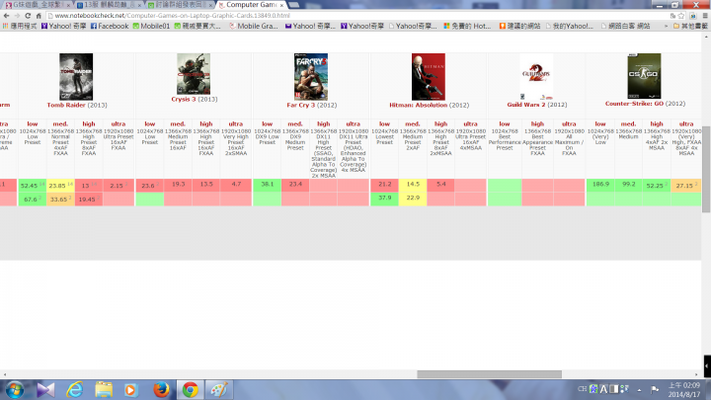Click the 186.9 Counter-Strike low cell
The width and height of the screenshot is (711, 400).
[600, 184]
